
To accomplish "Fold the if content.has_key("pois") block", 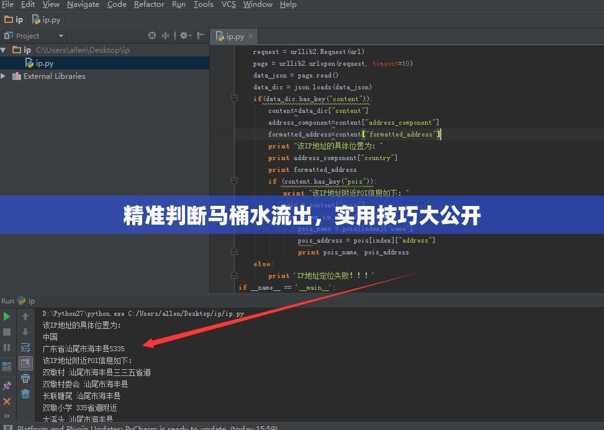I will [x=234, y=181].
